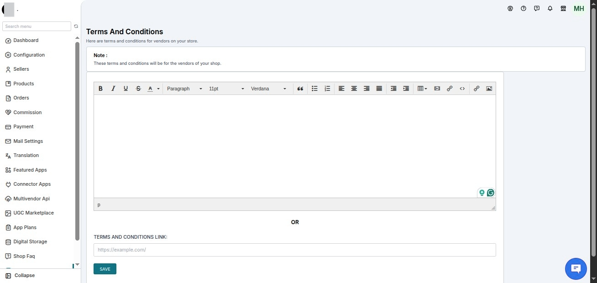This screenshot has width=597, height=283.
Task: Center align the text
Action: [354, 89]
